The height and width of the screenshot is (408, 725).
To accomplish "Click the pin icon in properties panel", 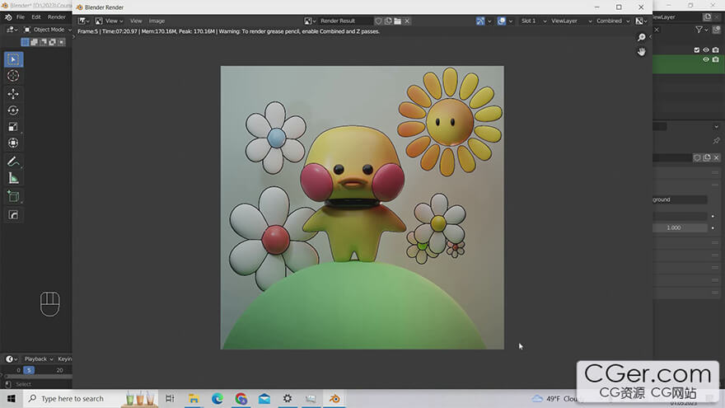I will pos(716,140).
